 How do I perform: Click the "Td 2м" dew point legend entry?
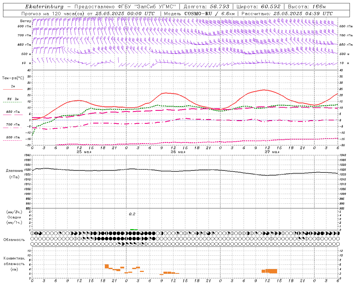[x=13, y=99]
